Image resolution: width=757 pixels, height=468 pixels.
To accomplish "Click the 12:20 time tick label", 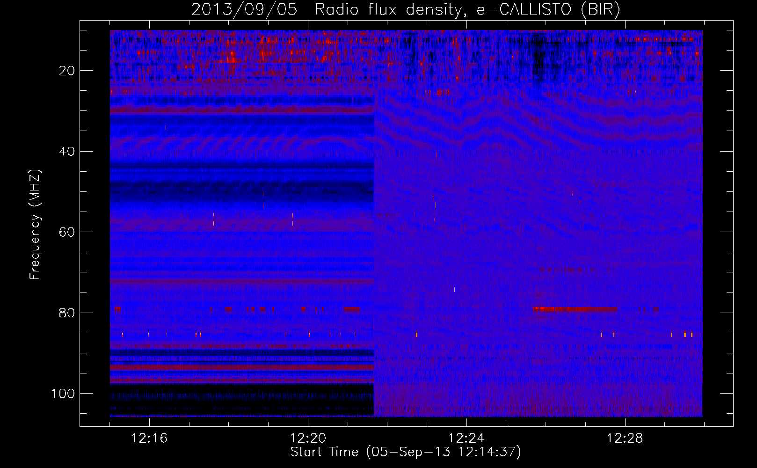I will click(x=308, y=439).
